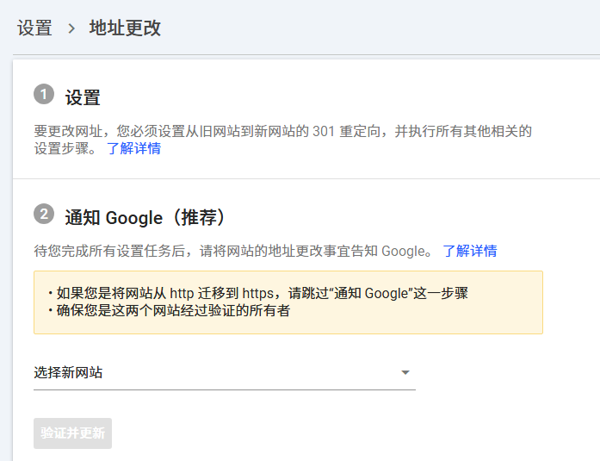
Task: Click the breadcrumb chevron separator arrow
Action: click(x=71, y=28)
